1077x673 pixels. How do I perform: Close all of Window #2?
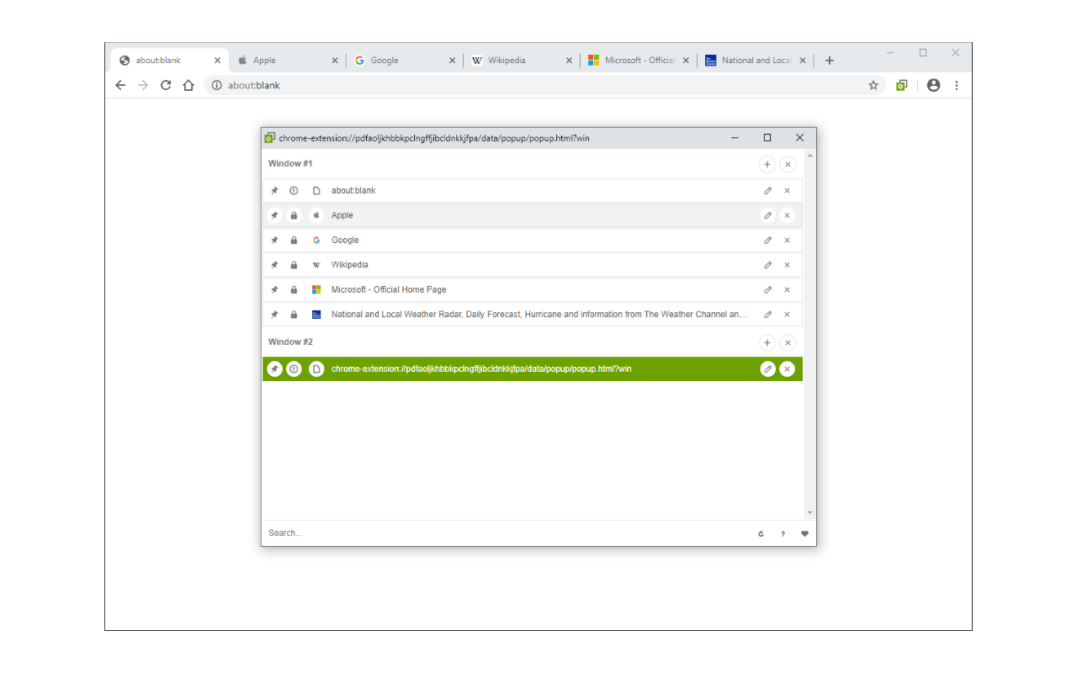(788, 342)
